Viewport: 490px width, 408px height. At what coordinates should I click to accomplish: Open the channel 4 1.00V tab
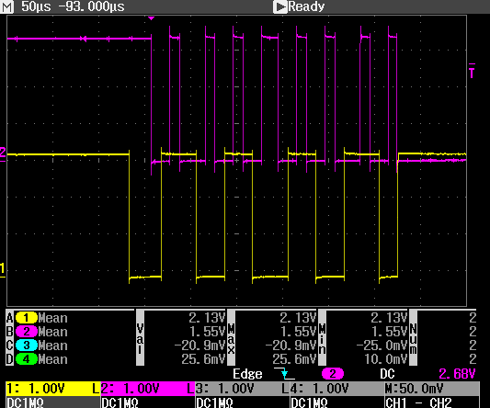coord(337,389)
